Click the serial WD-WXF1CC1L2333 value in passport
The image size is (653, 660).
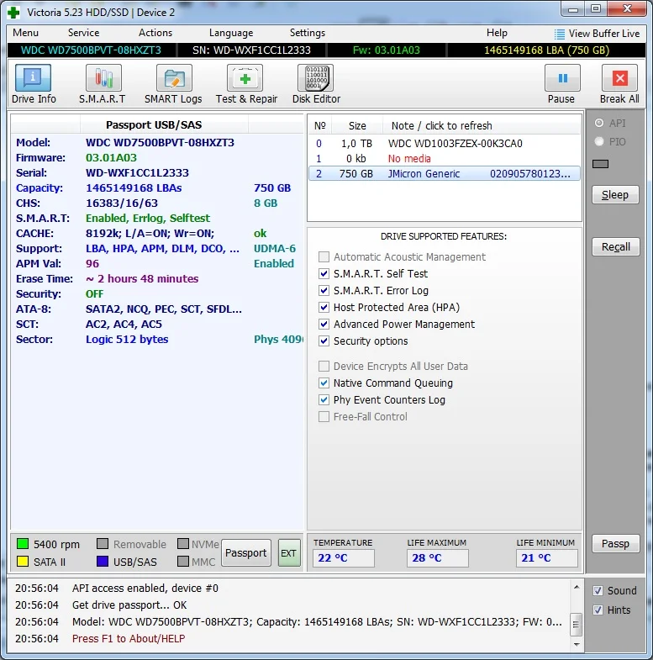(137, 173)
